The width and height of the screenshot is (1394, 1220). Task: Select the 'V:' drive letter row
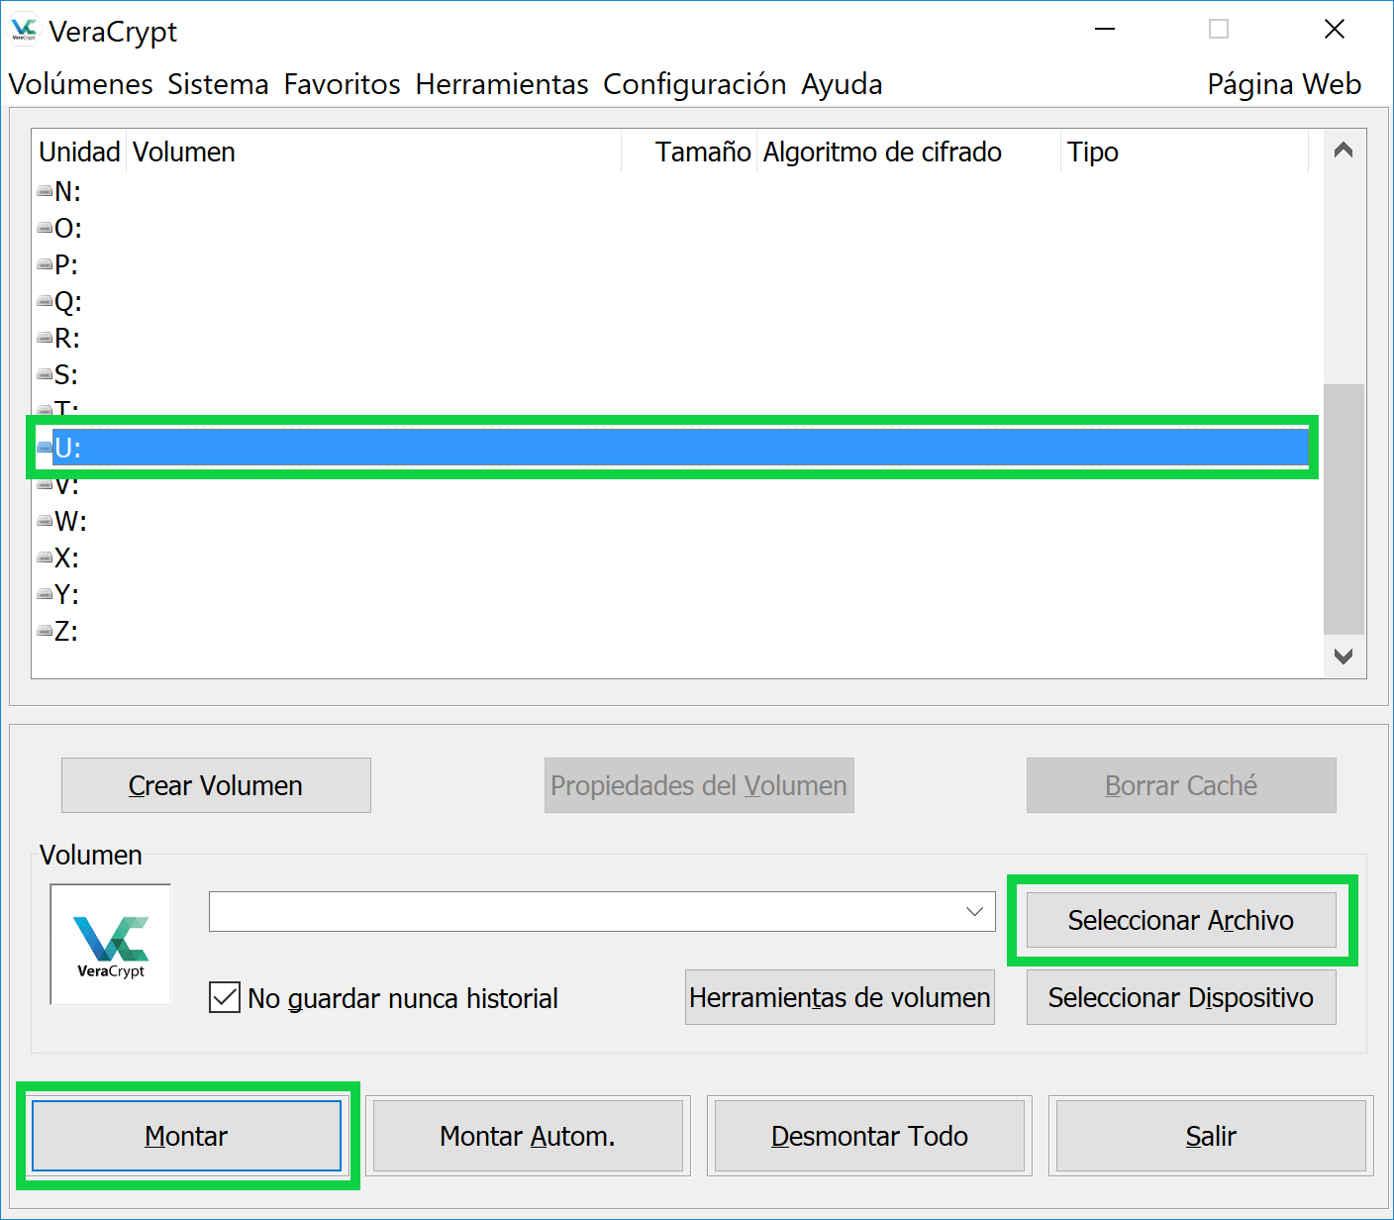670,486
